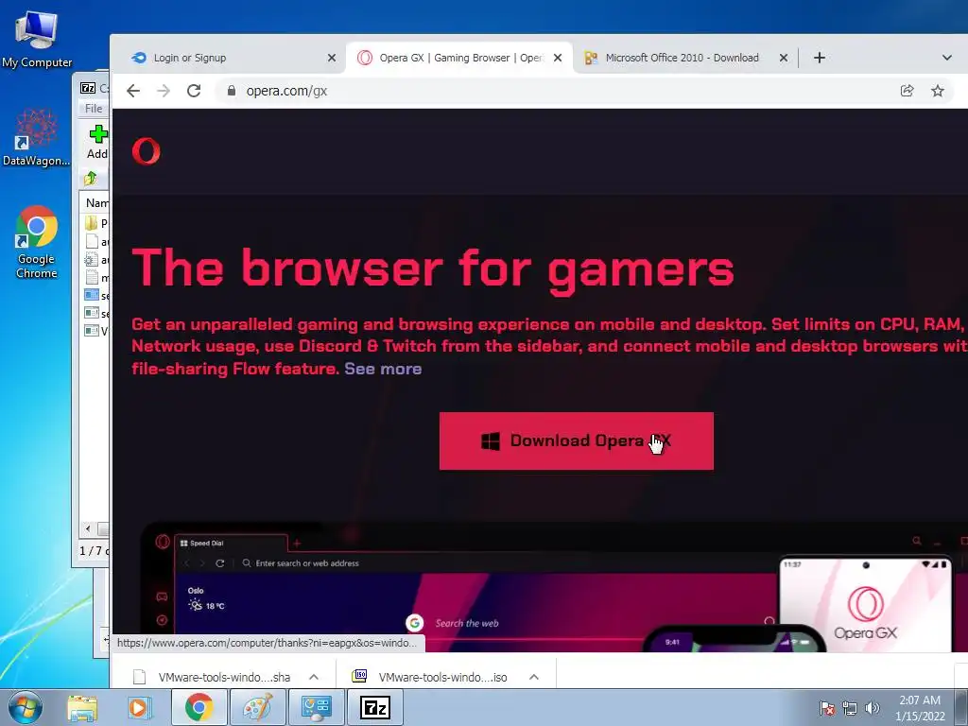Click volume speaker icon in tray
Screen dimensions: 968x726
click(x=873, y=708)
